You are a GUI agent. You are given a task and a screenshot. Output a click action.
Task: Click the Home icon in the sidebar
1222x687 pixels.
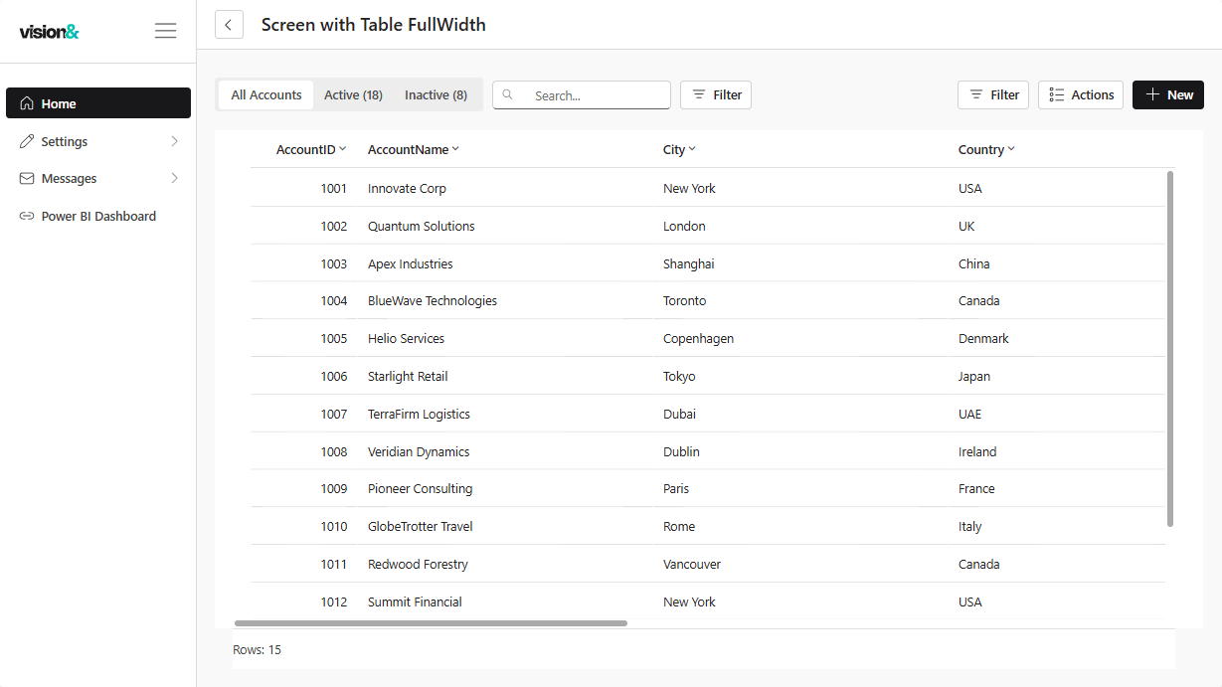click(x=25, y=102)
